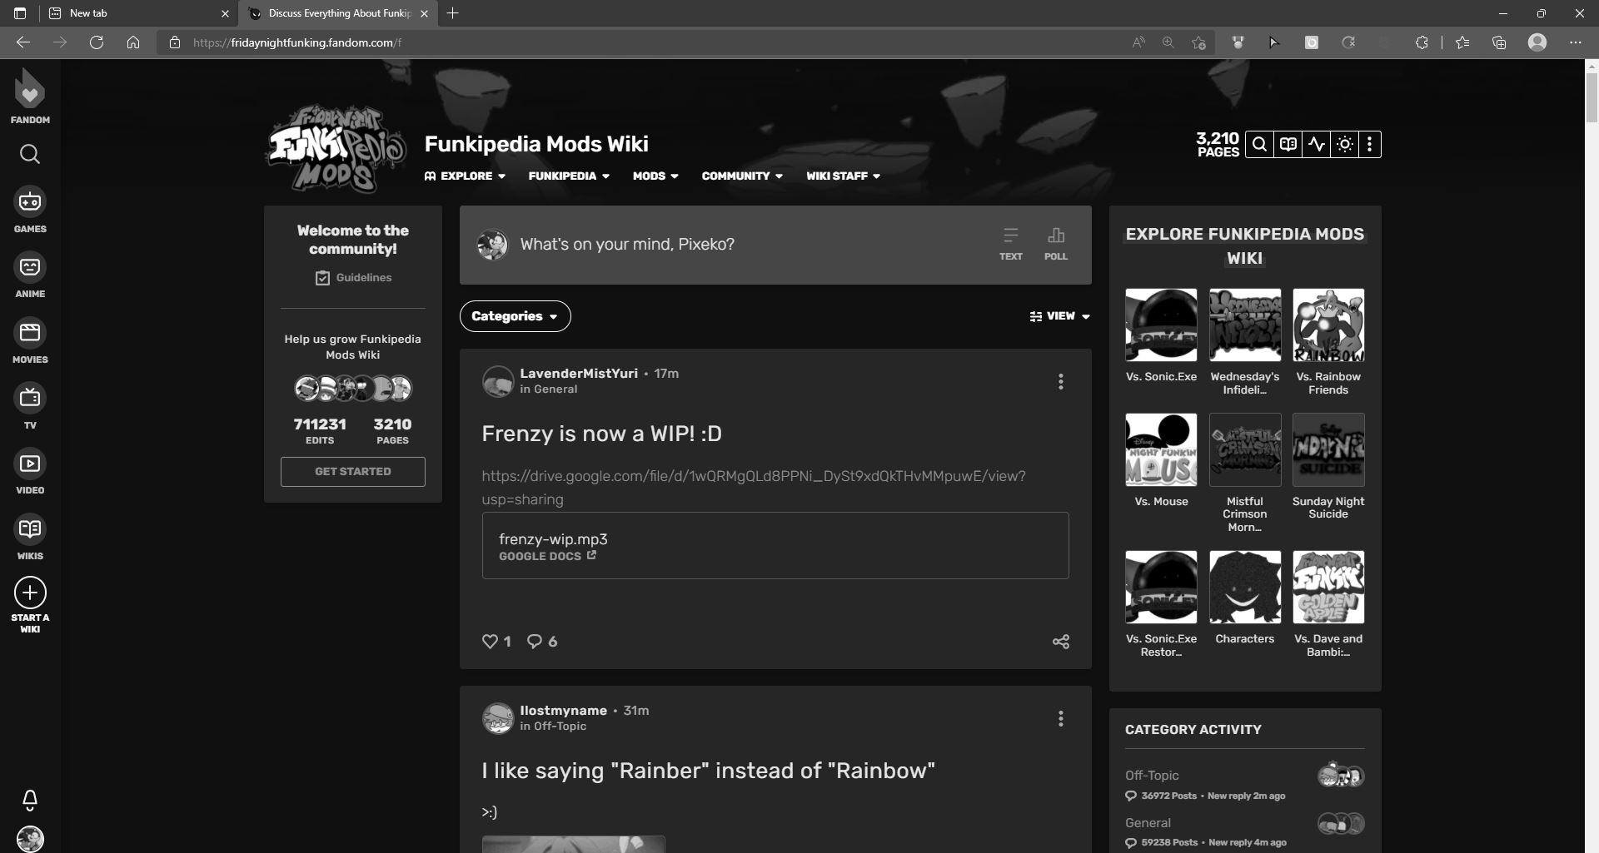Open the notifications bell
The height and width of the screenshot is (853, 1599).
(x=30, y=800)
